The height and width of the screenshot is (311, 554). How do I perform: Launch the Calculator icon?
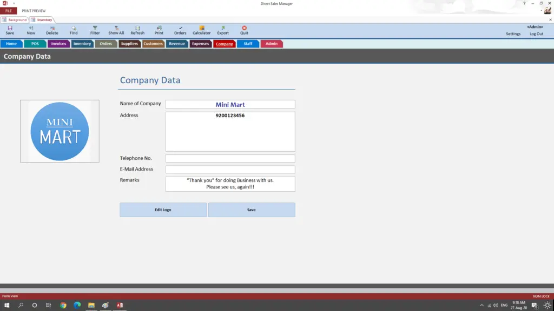coord(201,30)
